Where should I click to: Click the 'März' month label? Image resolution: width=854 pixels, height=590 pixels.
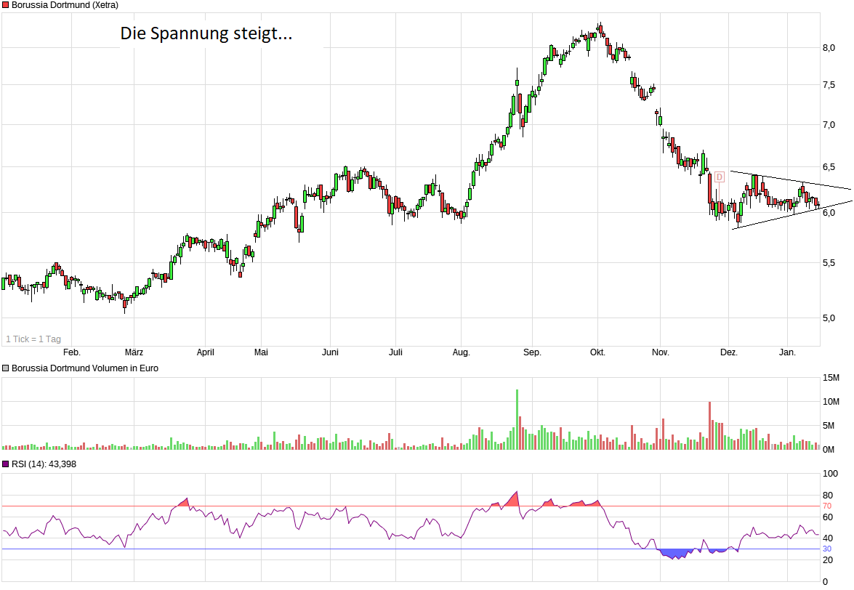(x=134, y=352)
